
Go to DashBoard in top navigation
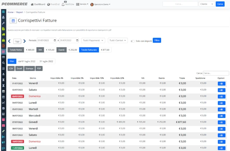(38, 4)
